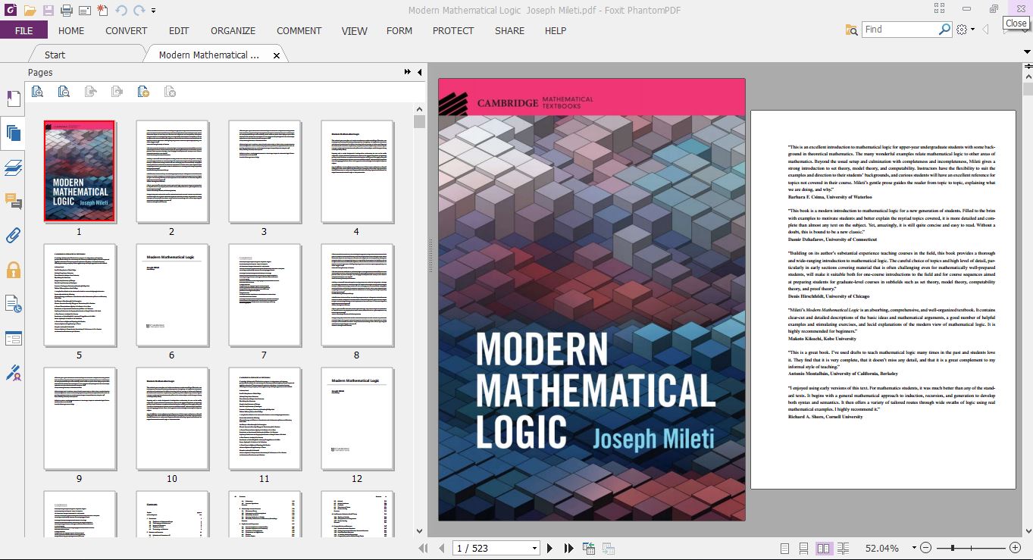Select page 11 thumbnail
1033x560 pixels.
coord(265,419)
